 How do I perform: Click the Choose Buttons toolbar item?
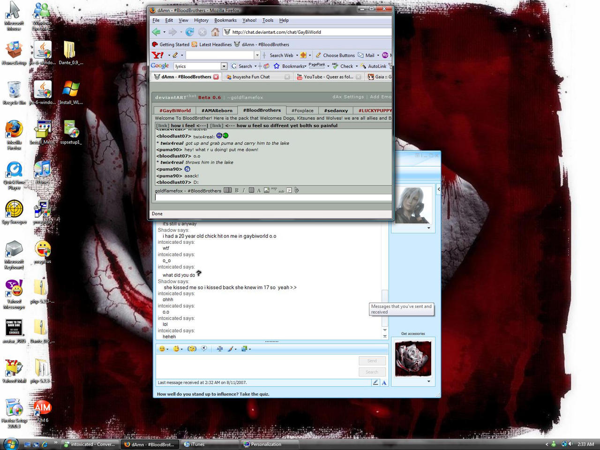coord(335,55)
